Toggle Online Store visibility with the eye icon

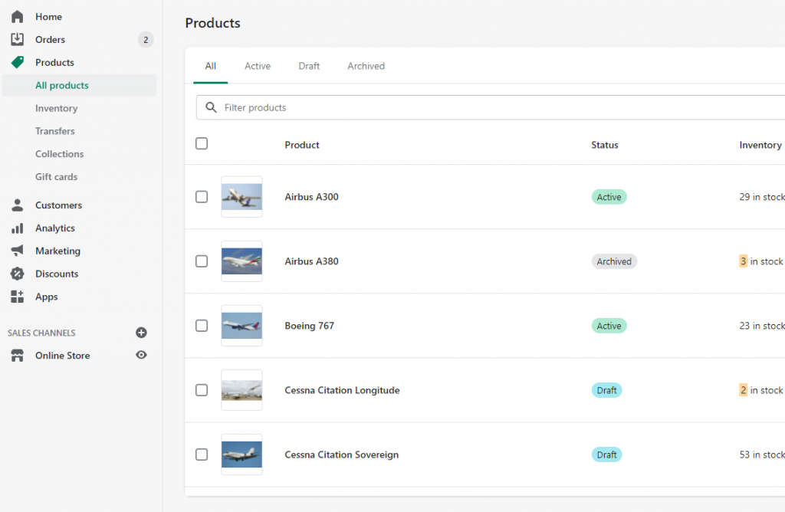click(x=141, y=355)
